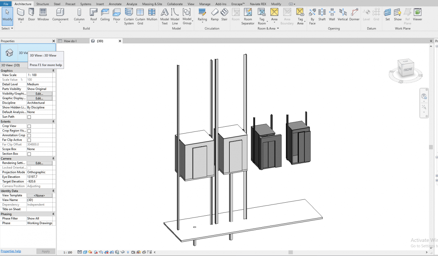This screenshot has width=438, height=256.
Task: Enable the Crop View checkbox
Action: (29, 126)
